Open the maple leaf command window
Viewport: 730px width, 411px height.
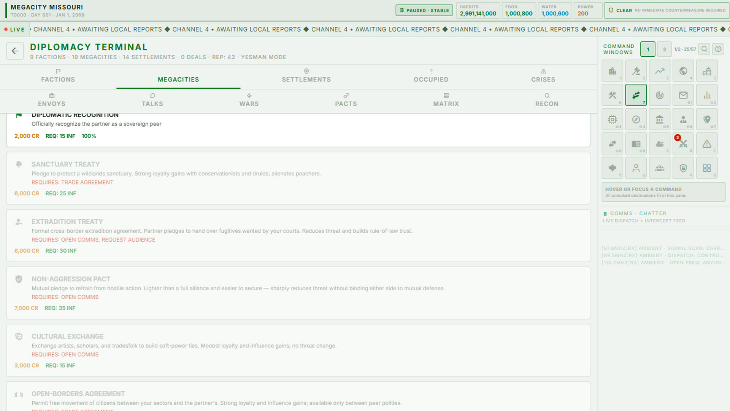(x=612, y=168)
